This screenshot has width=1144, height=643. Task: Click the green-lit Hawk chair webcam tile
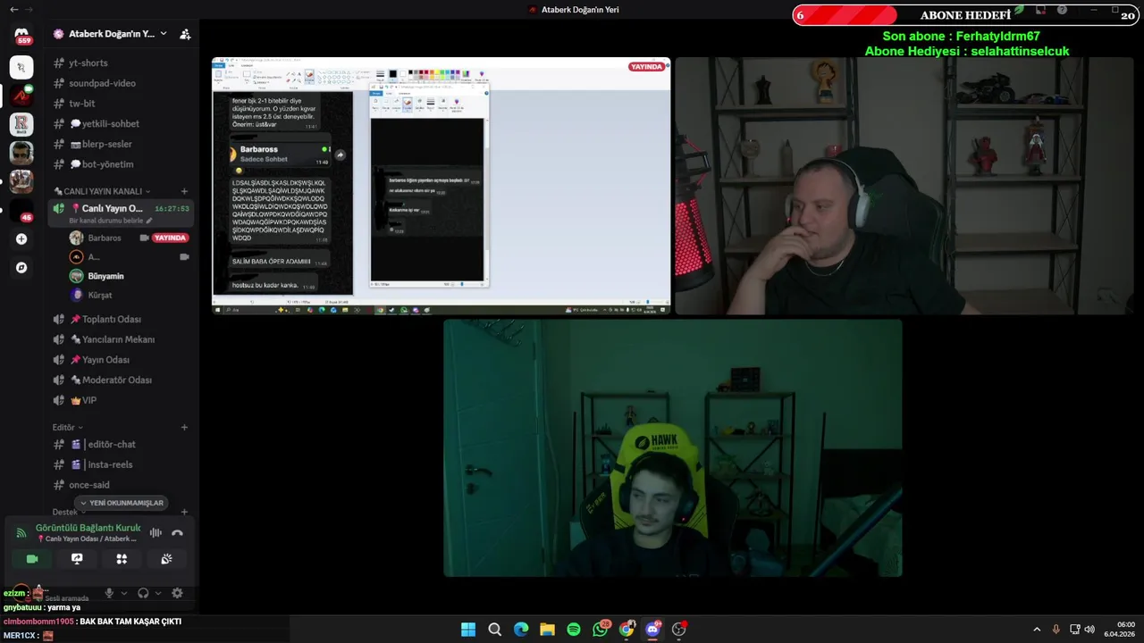[673, 447]
